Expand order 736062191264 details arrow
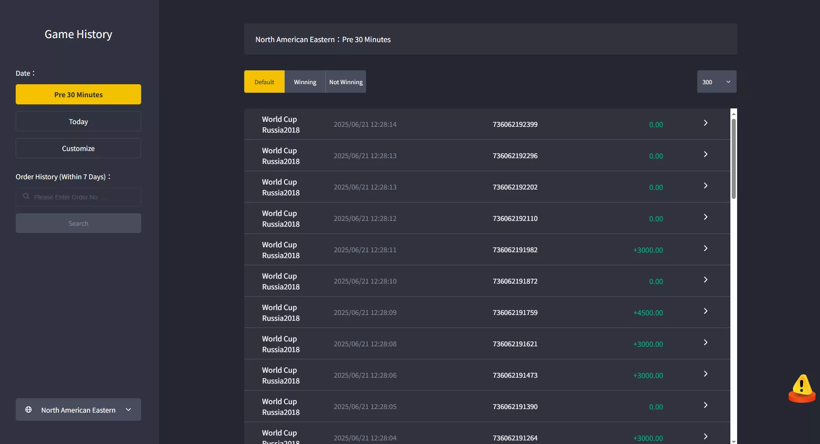This screenshot has height=444, width=820. 705,436
